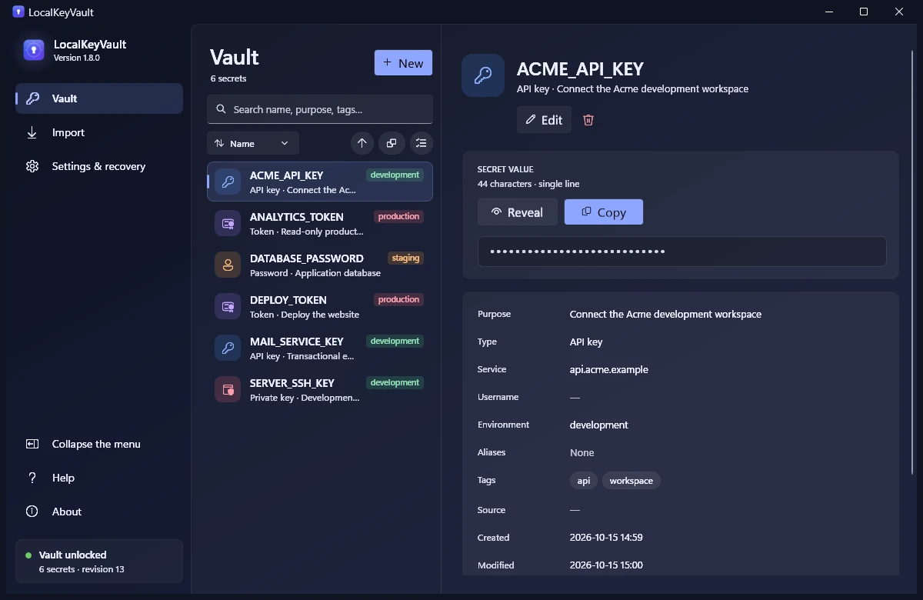Click the key icon of ACME_API_KEY row
The image size is (923, 600).
(x=228, y=182)
